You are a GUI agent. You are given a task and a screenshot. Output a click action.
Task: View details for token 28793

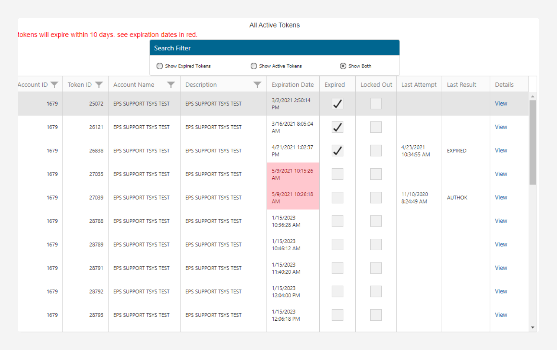tap(501, 315)
